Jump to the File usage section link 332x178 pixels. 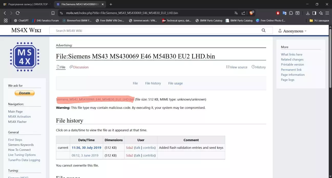pos(175,83)
